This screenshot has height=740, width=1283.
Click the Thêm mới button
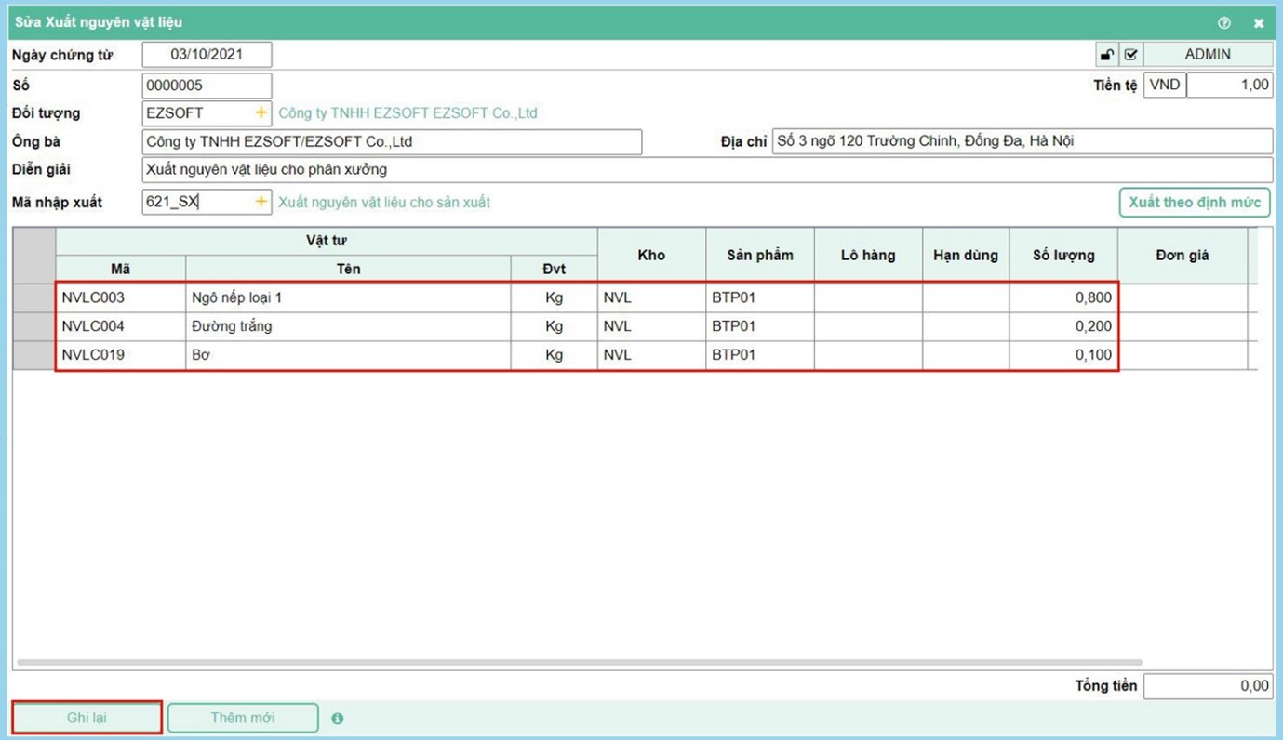pos(243,718)
